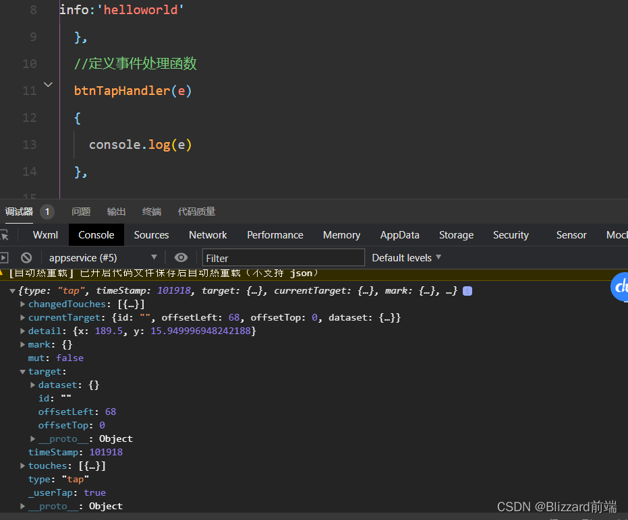Open the Wxml tab

(45, 235)
